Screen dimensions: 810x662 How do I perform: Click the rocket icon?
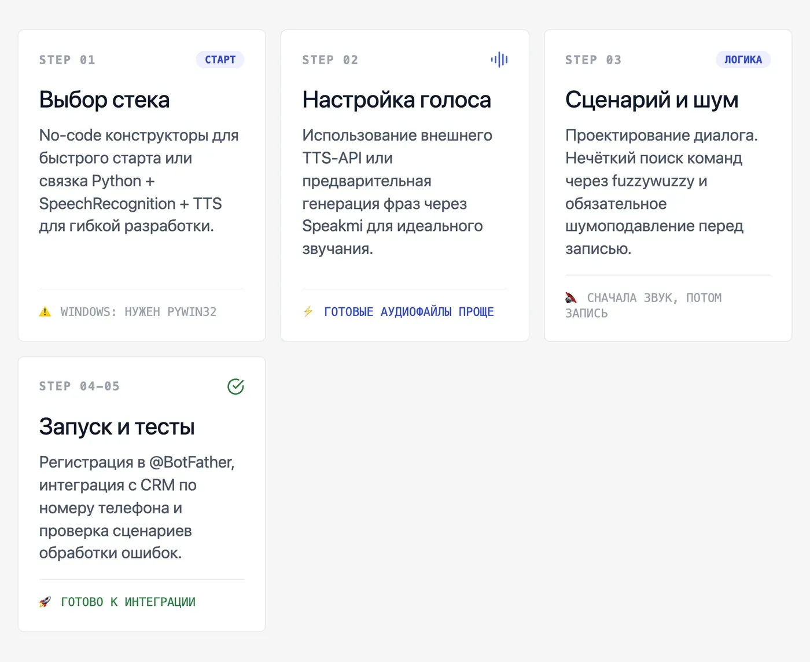pos(45,602)
